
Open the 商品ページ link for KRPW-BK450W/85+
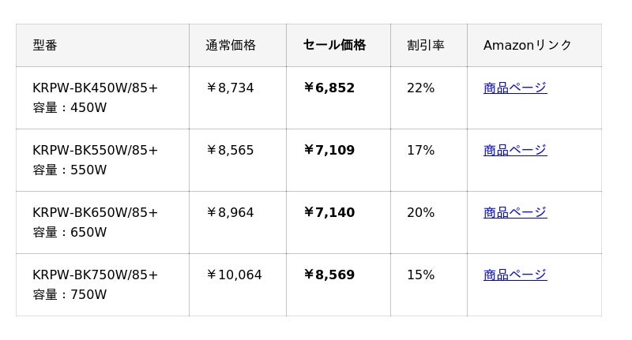514,88
